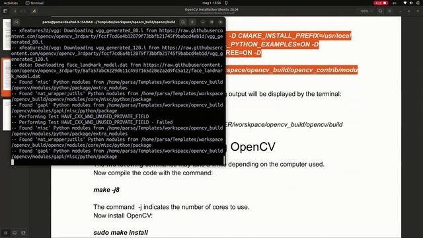Open the Terminal hamburger menu
This screenshot has height=238, width=423.
pyautogui.click(x=192, y=22)
